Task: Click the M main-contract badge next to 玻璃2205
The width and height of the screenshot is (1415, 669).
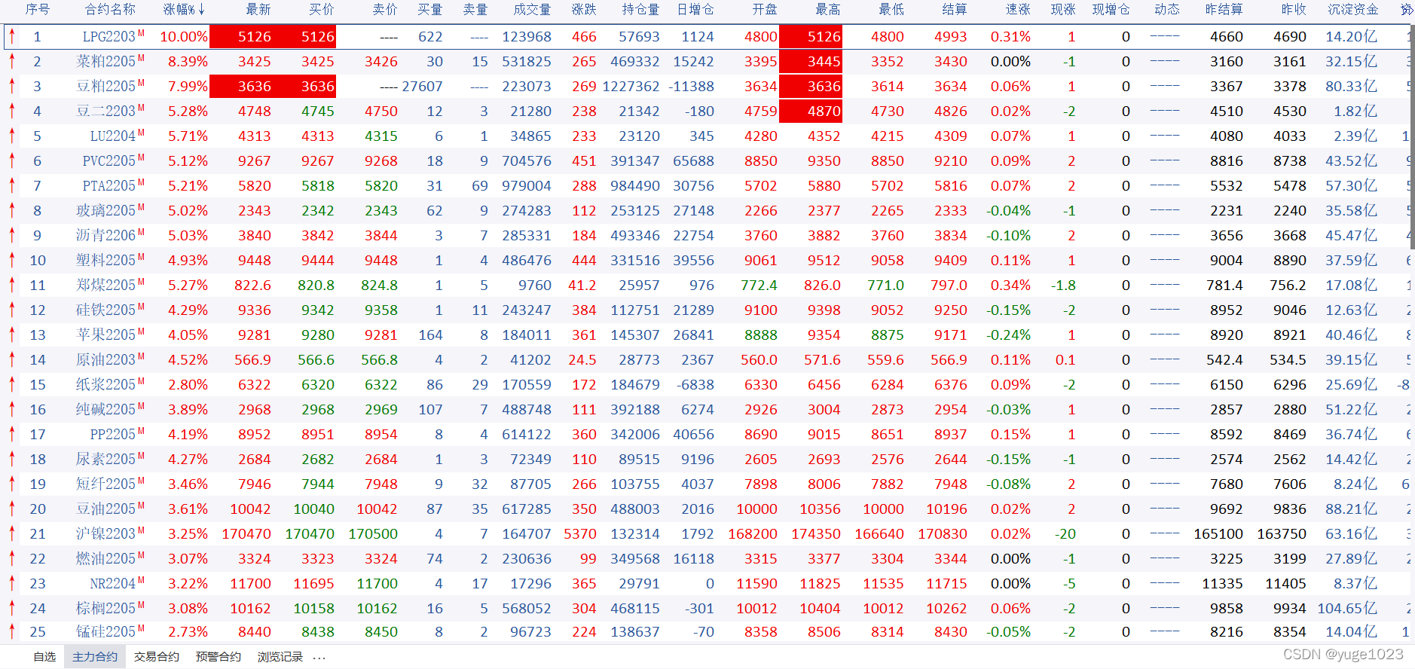Action: pos(142,207)
